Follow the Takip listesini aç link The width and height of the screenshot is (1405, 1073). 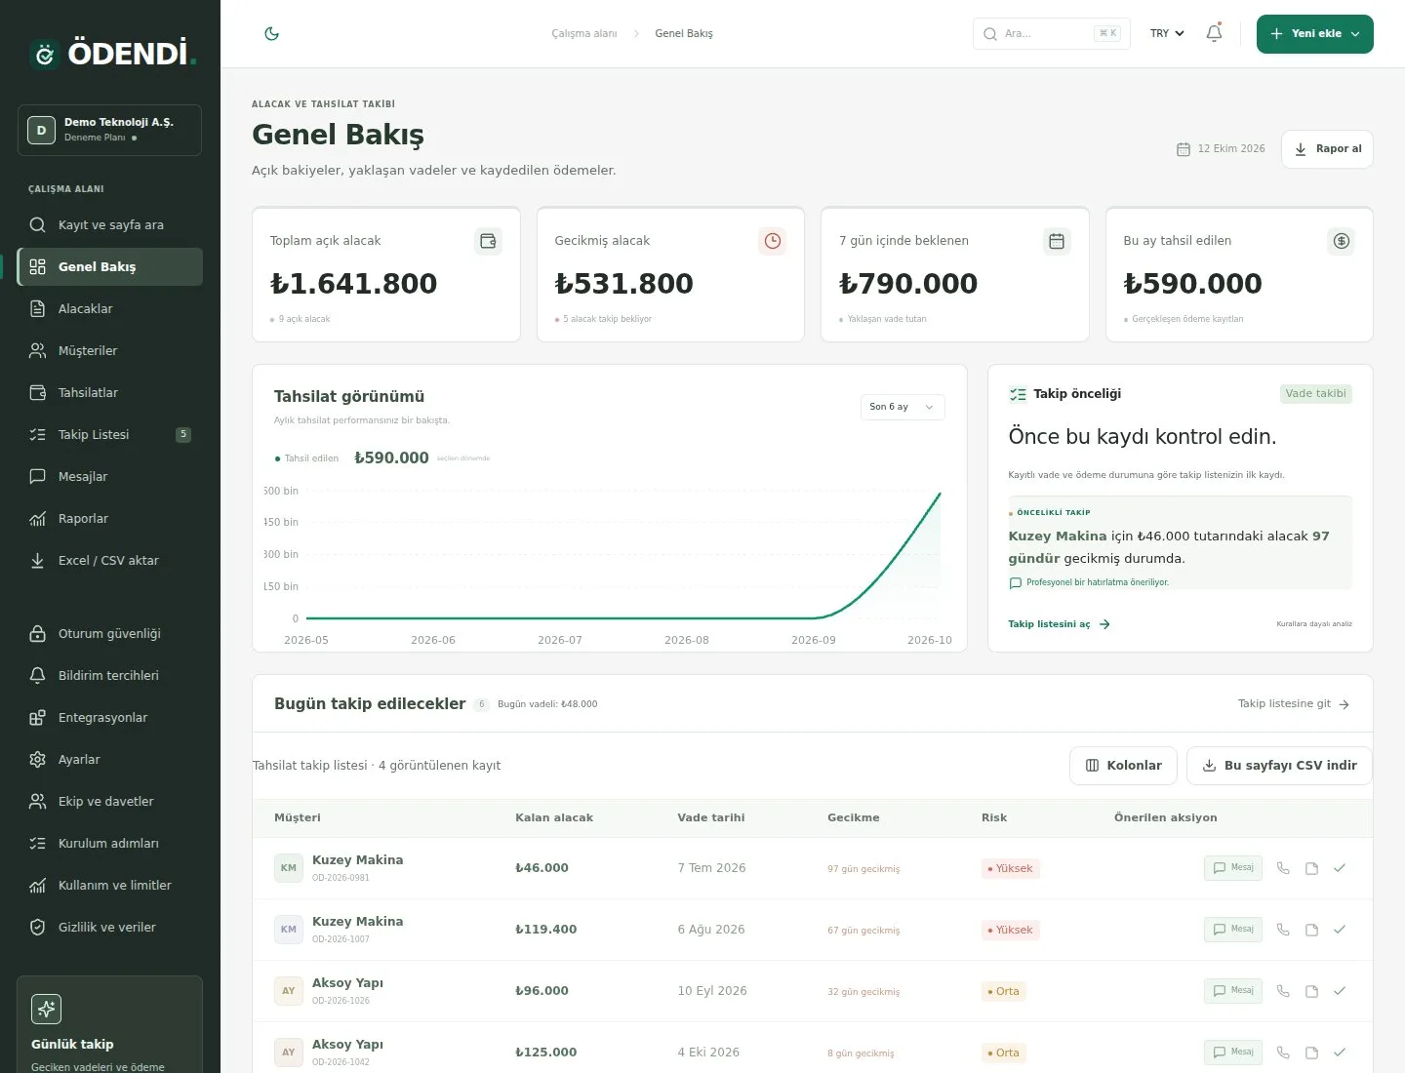click(1059, 624)
